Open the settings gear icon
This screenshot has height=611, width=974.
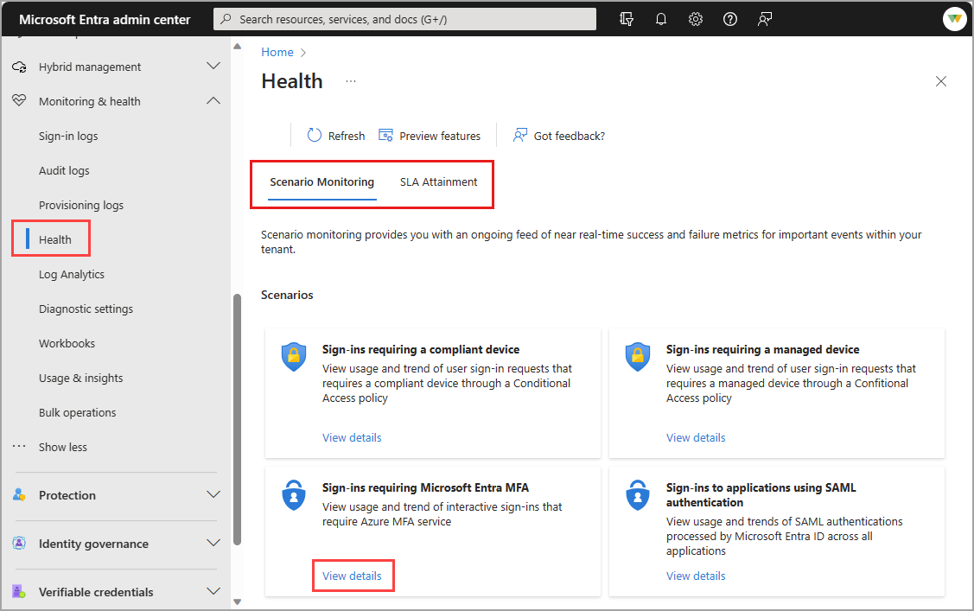696,19
